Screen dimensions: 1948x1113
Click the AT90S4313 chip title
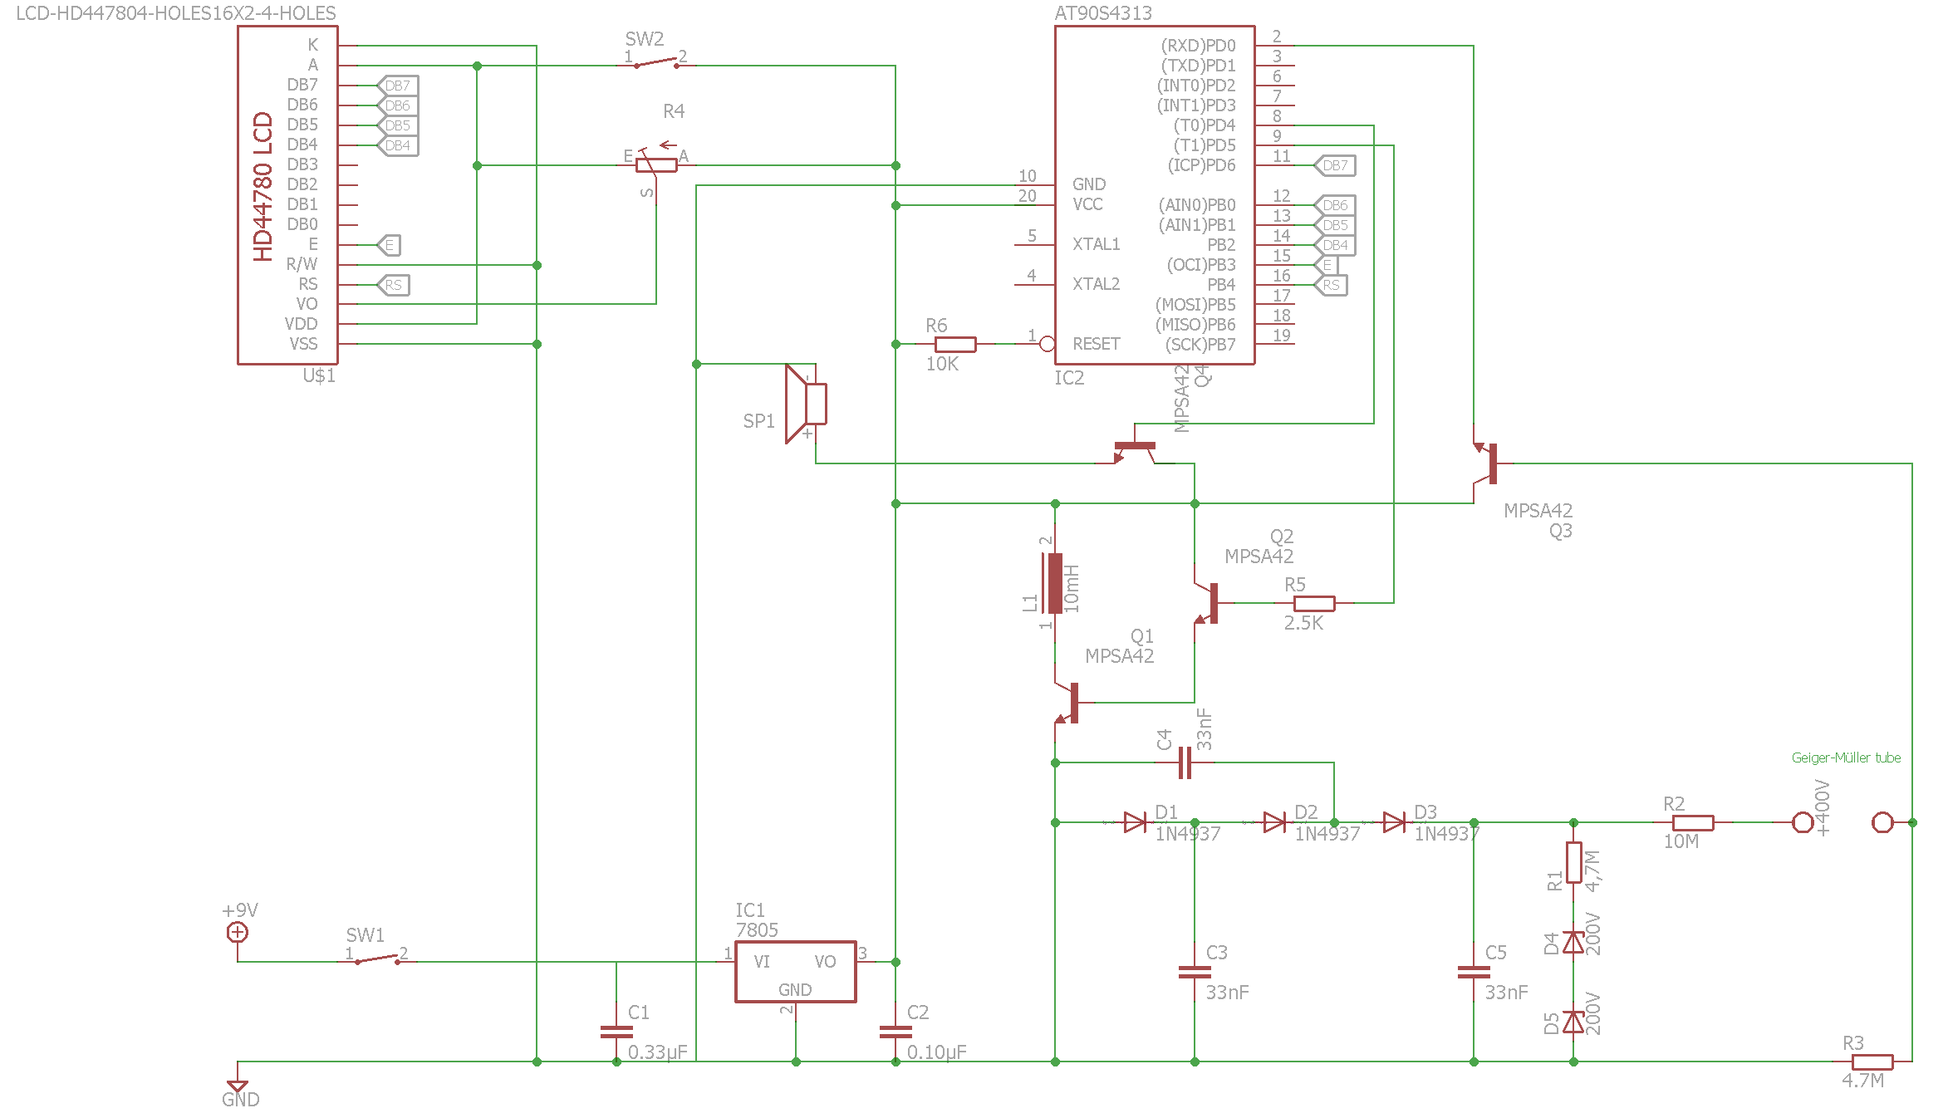(1103, 13)
